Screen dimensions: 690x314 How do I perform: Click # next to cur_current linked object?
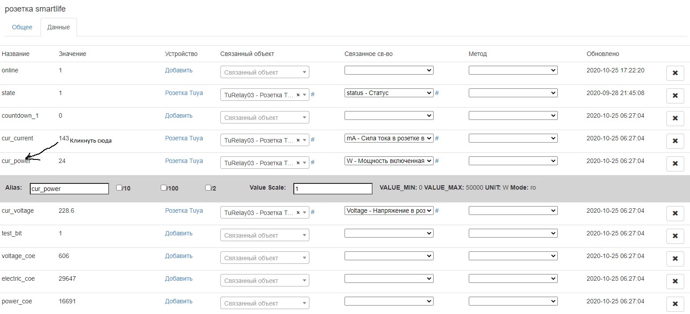pyautogui.click(x=313, y=140)
